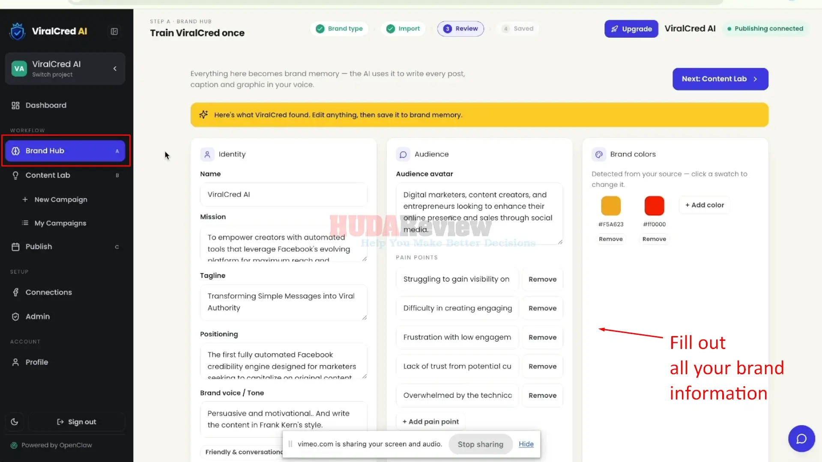Click the ViralCred AI shield logo
Screen dimensions: 822x462
(x=18, y=31)
